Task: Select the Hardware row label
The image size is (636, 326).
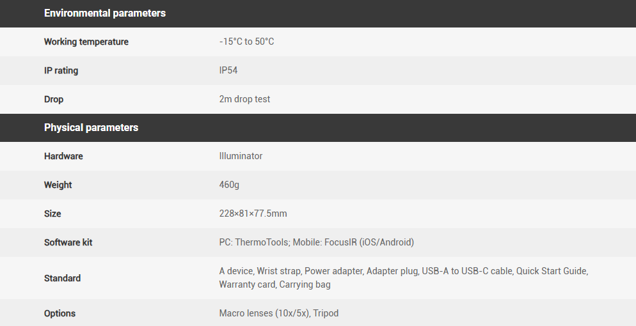Action: click(x=63, y=157)
